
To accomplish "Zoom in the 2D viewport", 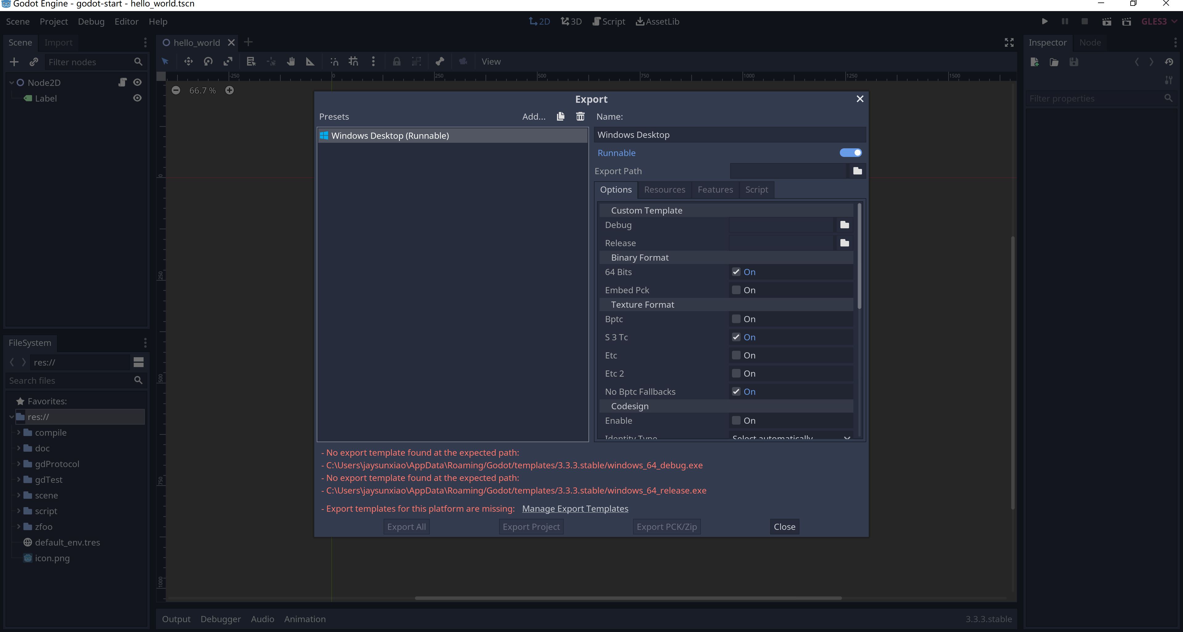I will pyautogui.click(x=230, y=90).
